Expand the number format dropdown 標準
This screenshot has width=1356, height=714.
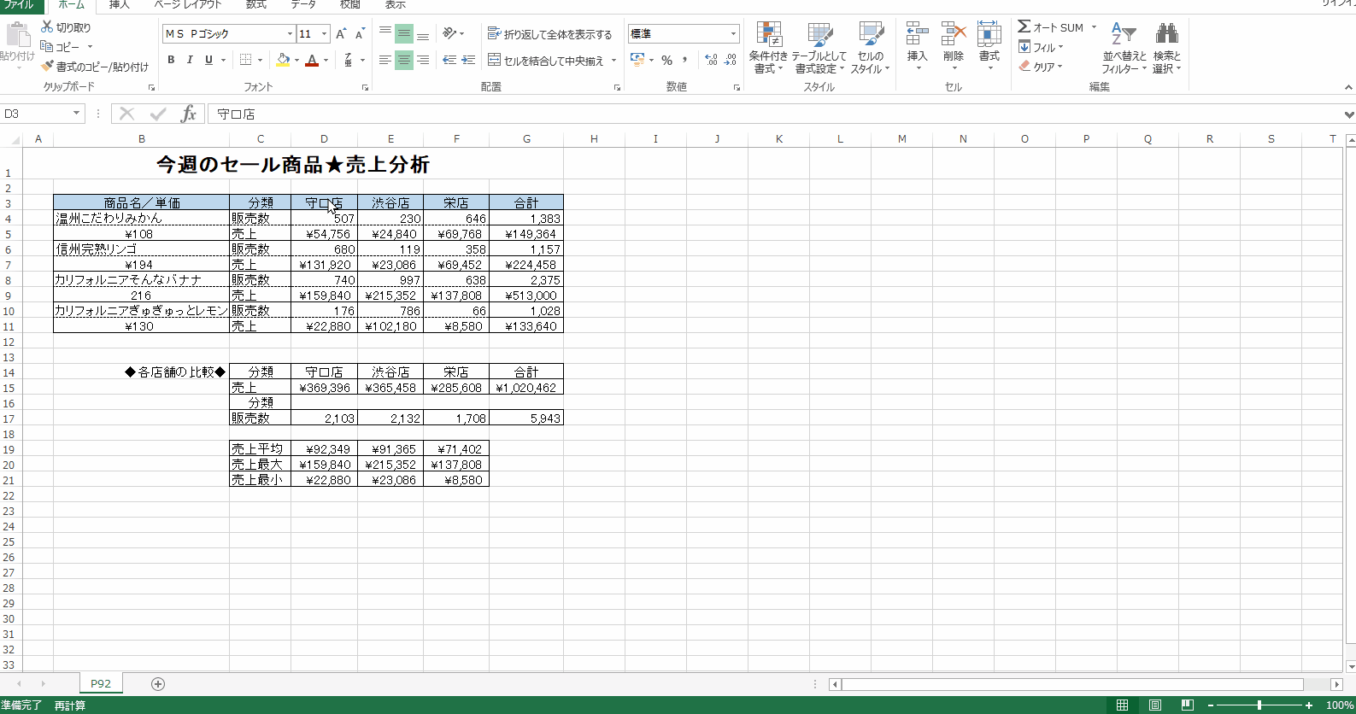coord(733,34)
